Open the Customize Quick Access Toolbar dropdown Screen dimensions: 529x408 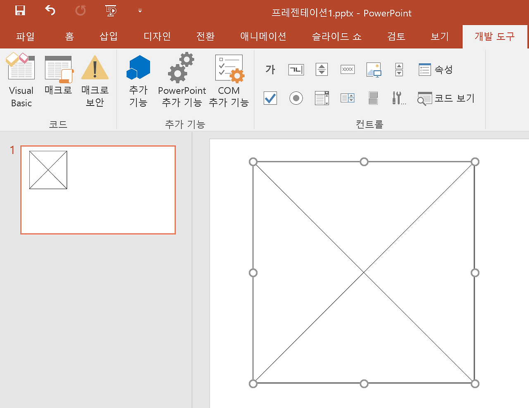coord(140,11)
